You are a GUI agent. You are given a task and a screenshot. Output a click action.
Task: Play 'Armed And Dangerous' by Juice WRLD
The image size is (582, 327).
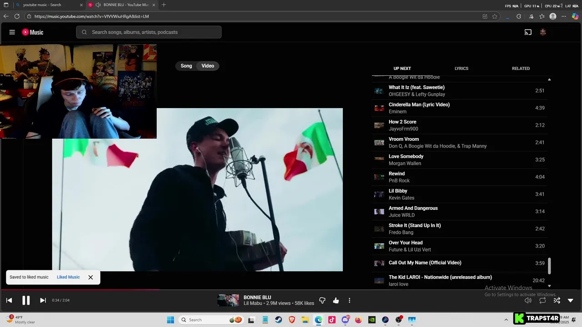pos(459,212)
